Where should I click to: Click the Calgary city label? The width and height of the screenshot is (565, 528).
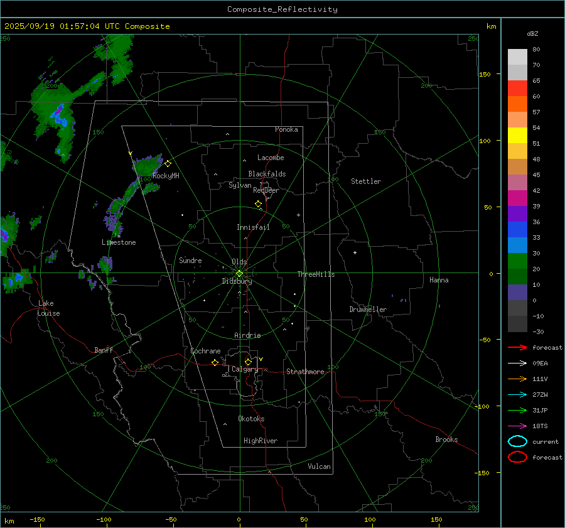pos(244,370)
